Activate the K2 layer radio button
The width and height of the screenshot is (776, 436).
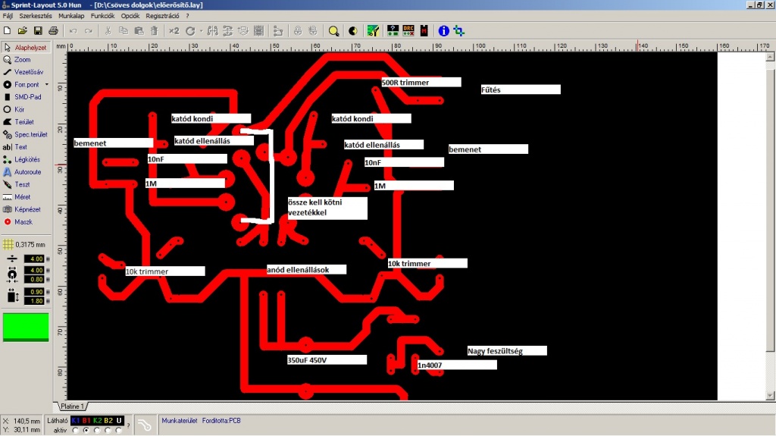(97, 430)
